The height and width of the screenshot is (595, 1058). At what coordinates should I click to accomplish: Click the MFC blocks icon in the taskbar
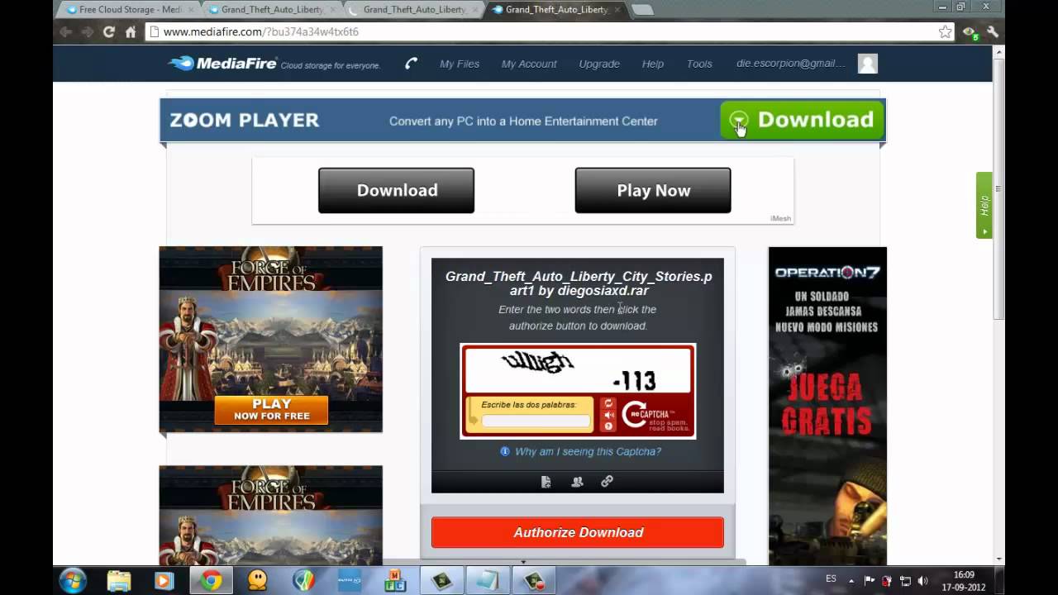[395, 581]
